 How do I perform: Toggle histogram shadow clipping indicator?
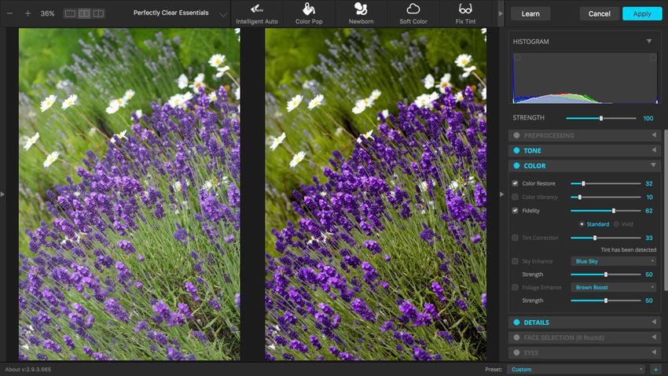pos(517,57)
